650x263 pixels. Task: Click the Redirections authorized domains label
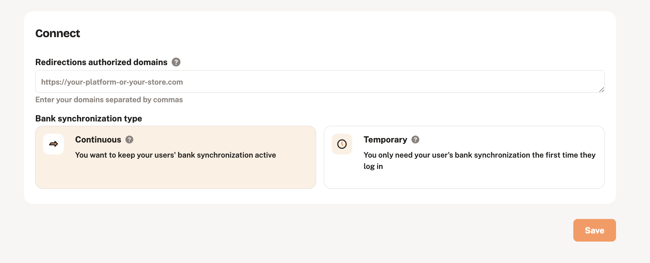(x=102, y=62)
